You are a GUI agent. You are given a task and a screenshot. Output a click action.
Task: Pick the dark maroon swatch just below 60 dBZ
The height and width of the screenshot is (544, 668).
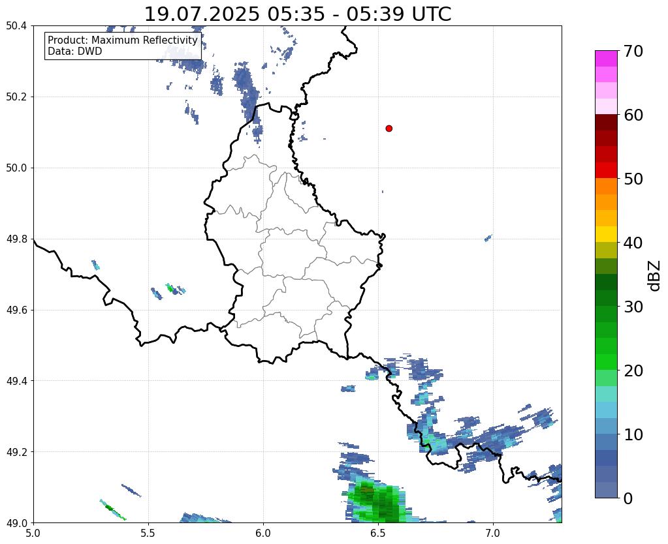pos(606,123)
